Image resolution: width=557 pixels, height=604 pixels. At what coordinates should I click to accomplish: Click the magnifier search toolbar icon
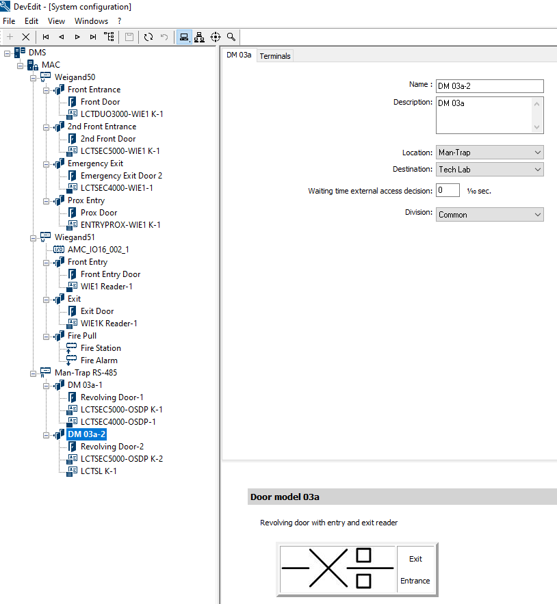(231, 37)
